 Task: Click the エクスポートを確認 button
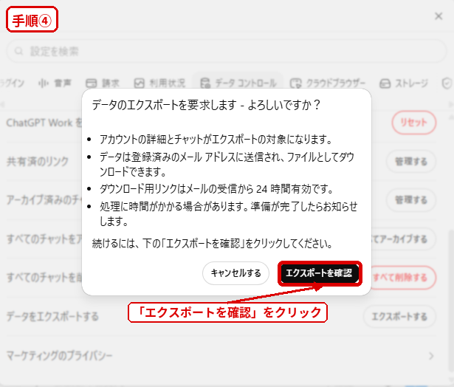tap(320, 273)
